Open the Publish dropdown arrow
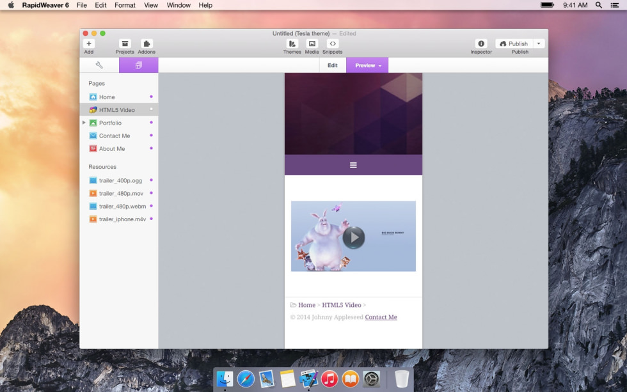The width and height of the screenshot is (627, 392). [x=539, y=43]
